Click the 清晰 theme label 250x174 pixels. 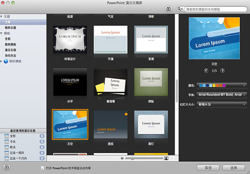tap(151, 17)
